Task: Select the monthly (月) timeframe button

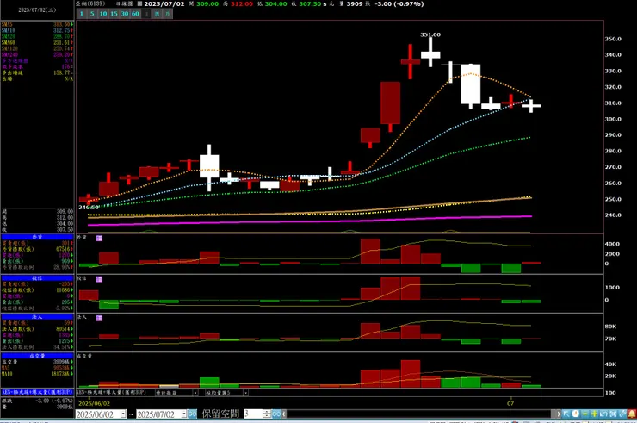Action: [167, 14]
